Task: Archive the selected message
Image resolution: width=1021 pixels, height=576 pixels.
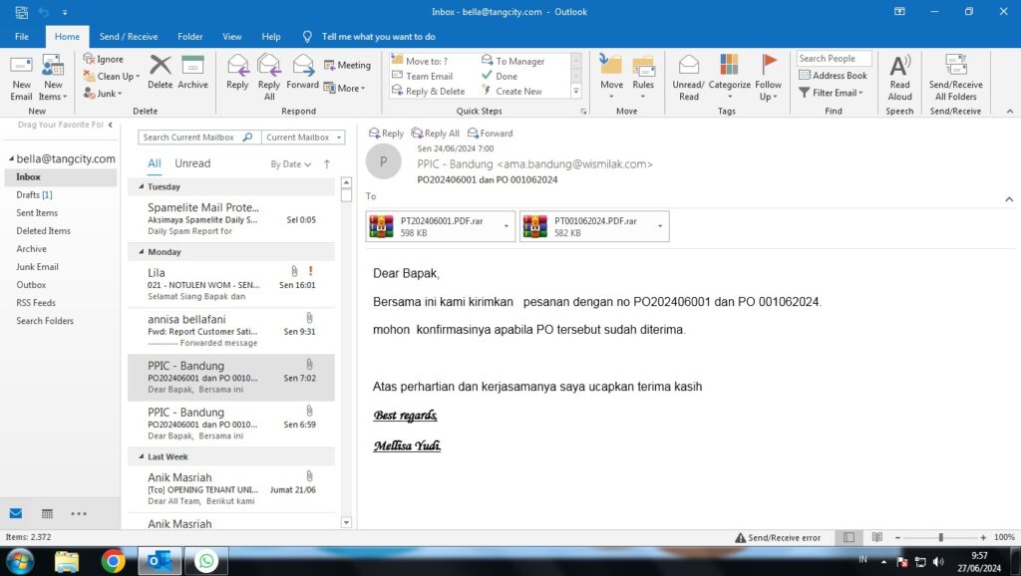Action: tap(192, 72)
